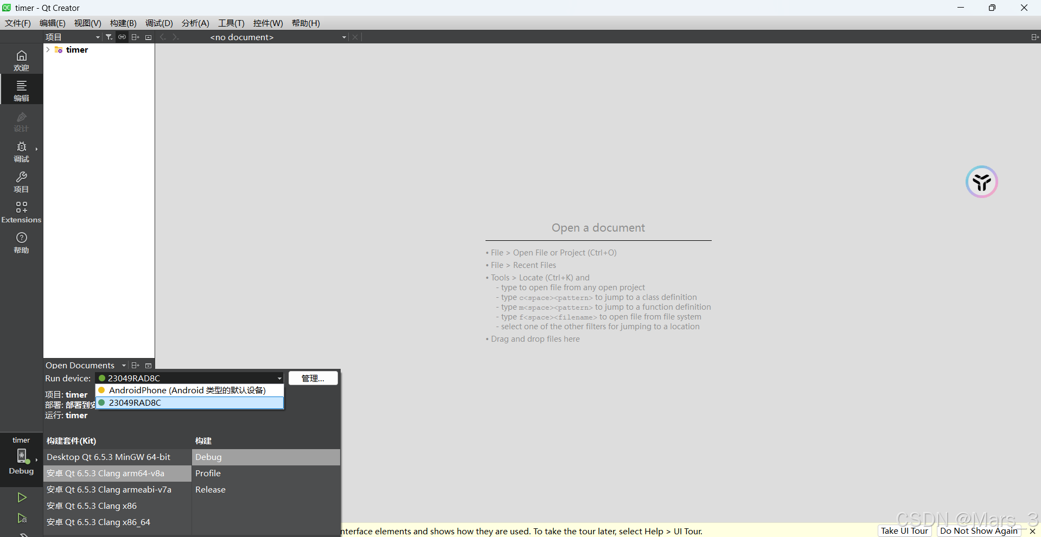Select the Release build configuration
Viewport: 1041px width, 537px height.
266,490
